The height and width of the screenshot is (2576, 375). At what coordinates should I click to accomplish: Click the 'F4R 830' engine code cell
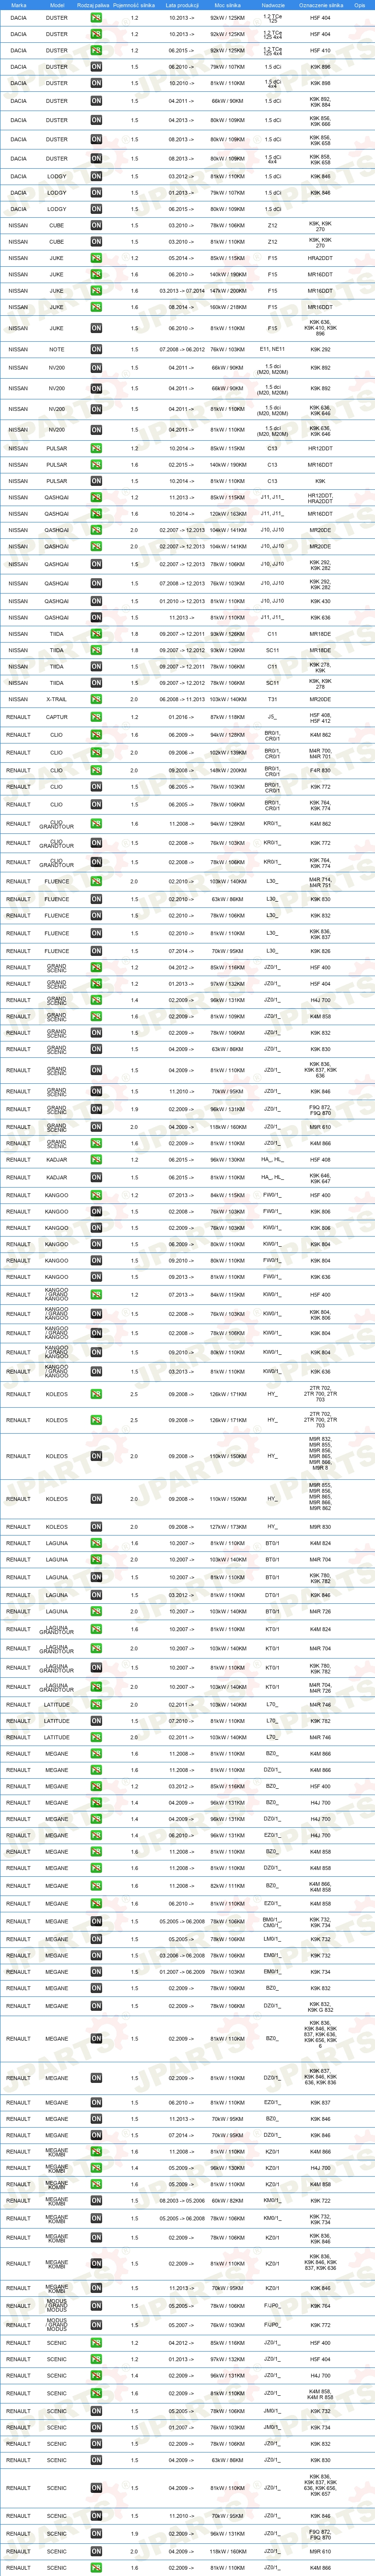pyautogui.click(x=320, y=771)
